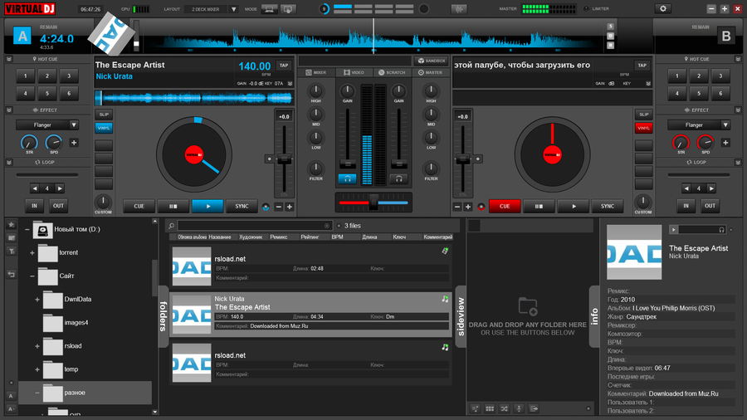Expand the DwnlData folder
747x420 pixels.
tap(37, 300)
